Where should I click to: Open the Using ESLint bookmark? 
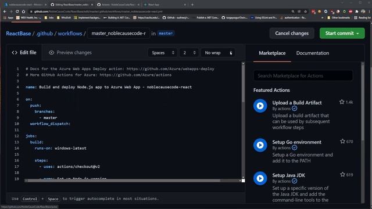pyautogui.click(x=264, y=17)
